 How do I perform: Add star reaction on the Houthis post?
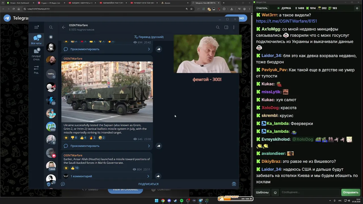[x=66, y=168]
